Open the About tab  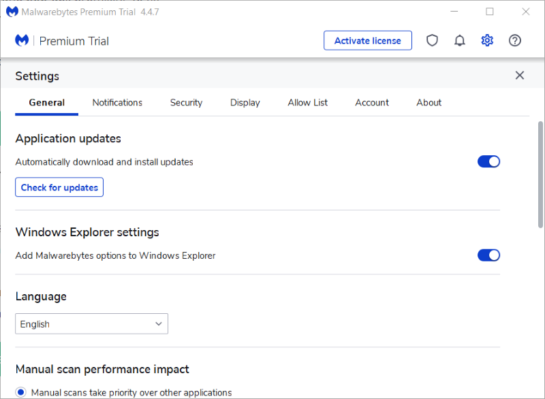429,103
